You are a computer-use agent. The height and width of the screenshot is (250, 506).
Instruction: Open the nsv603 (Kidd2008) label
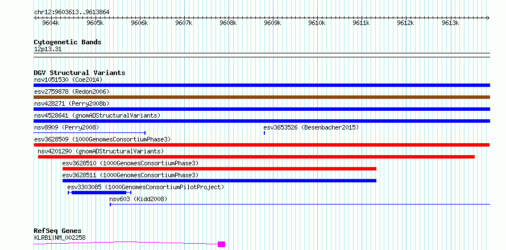coord(139,199)
